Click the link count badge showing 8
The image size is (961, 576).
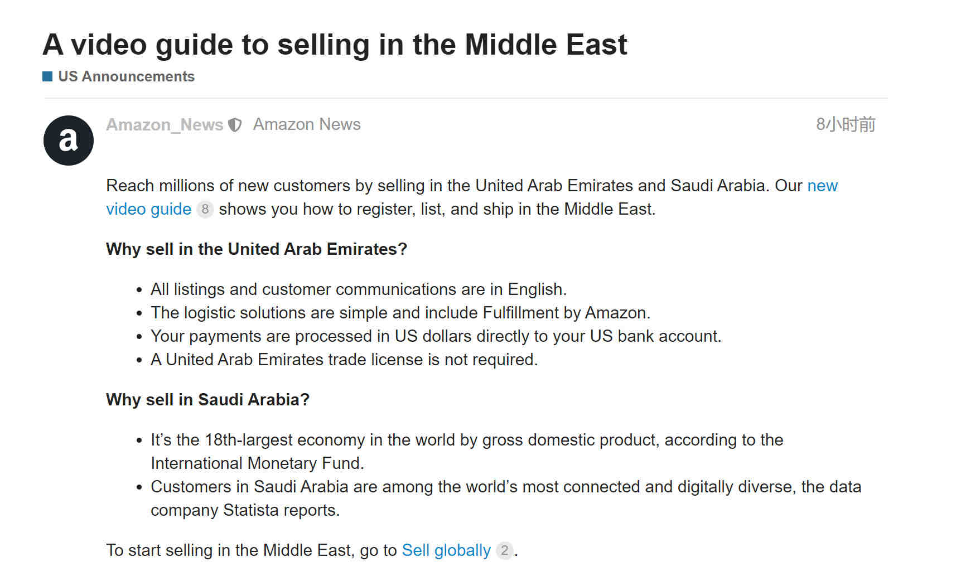[205, 209]
